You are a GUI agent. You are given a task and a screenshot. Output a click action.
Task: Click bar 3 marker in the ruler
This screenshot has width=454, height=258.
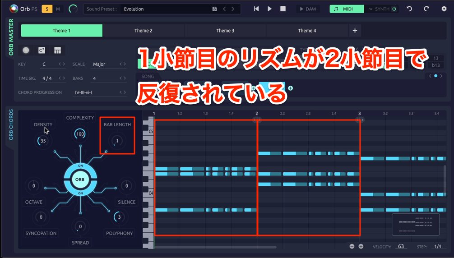[359, 114]
